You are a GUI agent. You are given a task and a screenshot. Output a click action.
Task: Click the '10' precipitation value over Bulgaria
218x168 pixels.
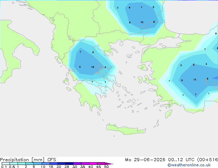point(142,22)
